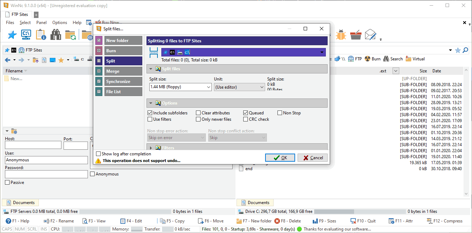Viewport: 472px width, 233px height.
Task: Click the Burn radiation icon in right panel
Action: click(x=372, y=59)
